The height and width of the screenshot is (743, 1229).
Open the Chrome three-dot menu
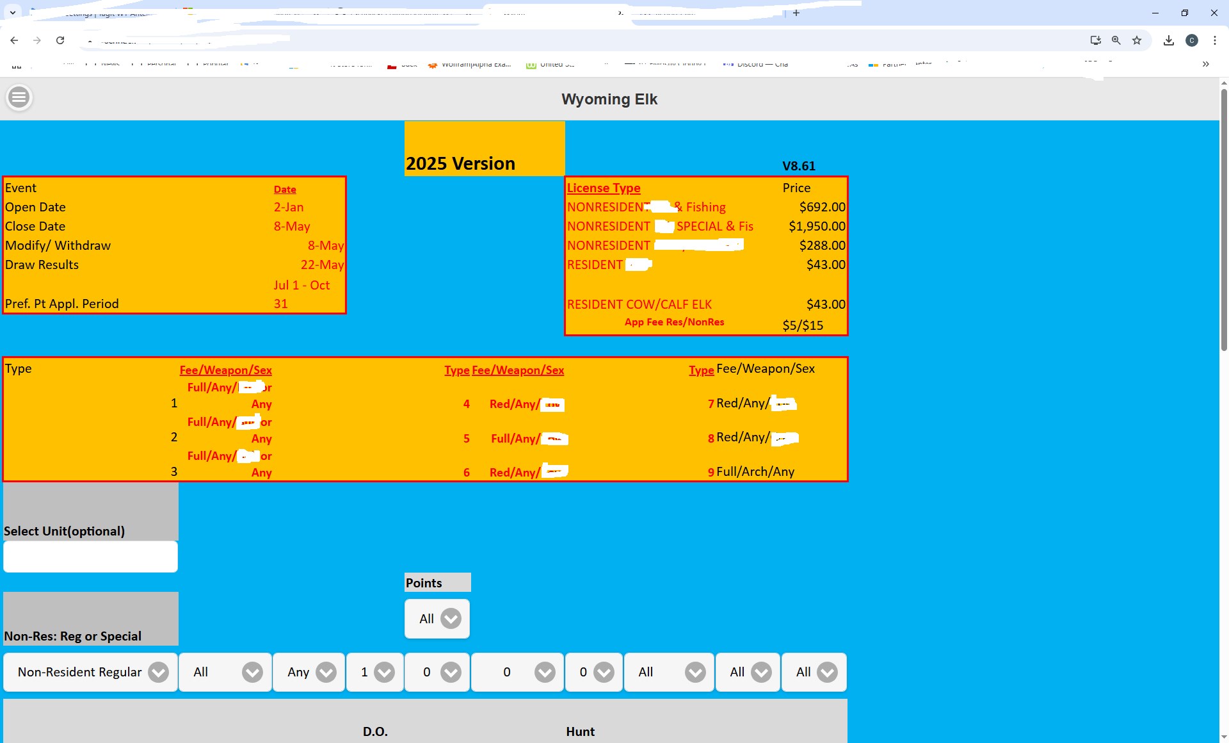click(1215, 40)
